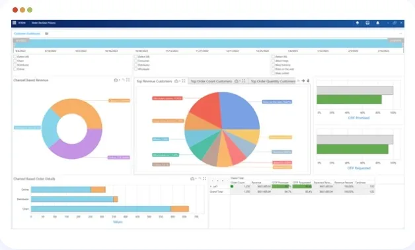This screenshot has height=250, width=415.
Task: Tick the Online checkbox
Action: pyautogui.click(x=15, y=69)
